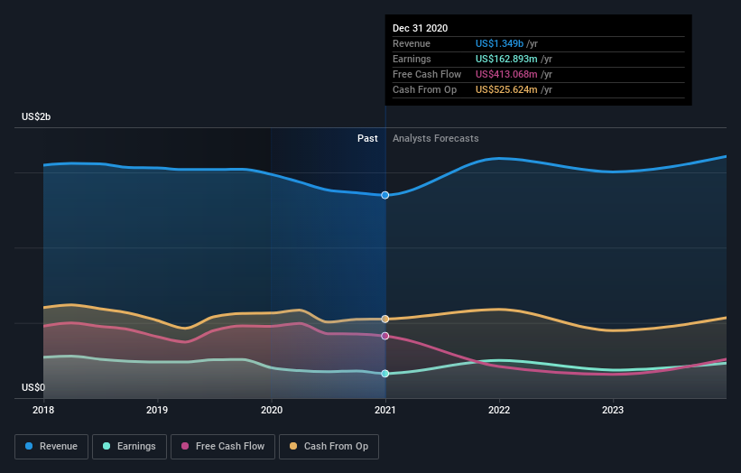Click the US$0 y-axis label
This screenshot has height=473, width=741.
click(33, 387)
